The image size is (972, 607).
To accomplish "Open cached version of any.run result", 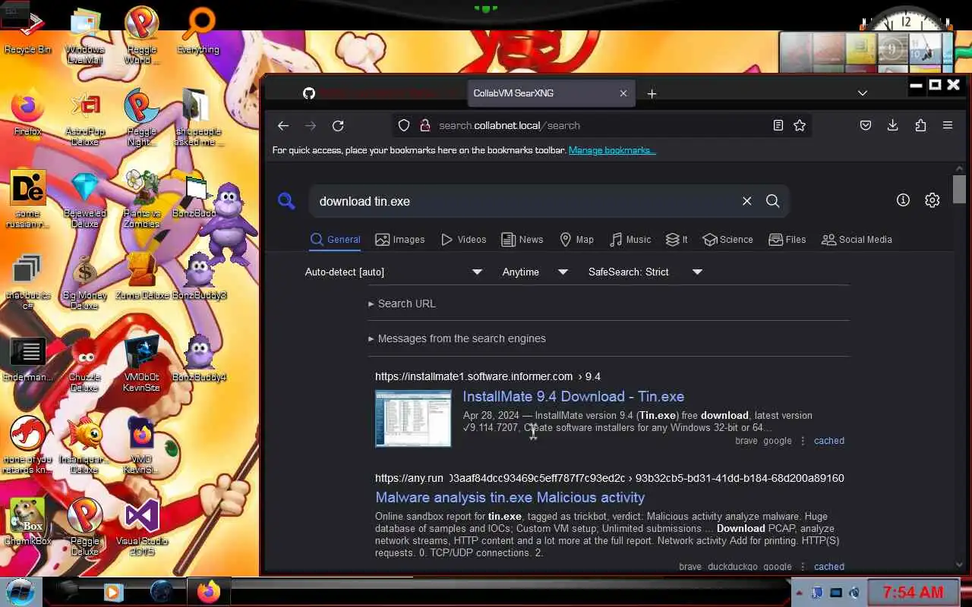I will 829,567.
